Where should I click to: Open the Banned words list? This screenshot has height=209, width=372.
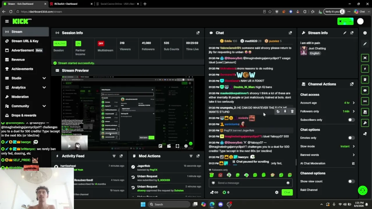click(328, 155)
